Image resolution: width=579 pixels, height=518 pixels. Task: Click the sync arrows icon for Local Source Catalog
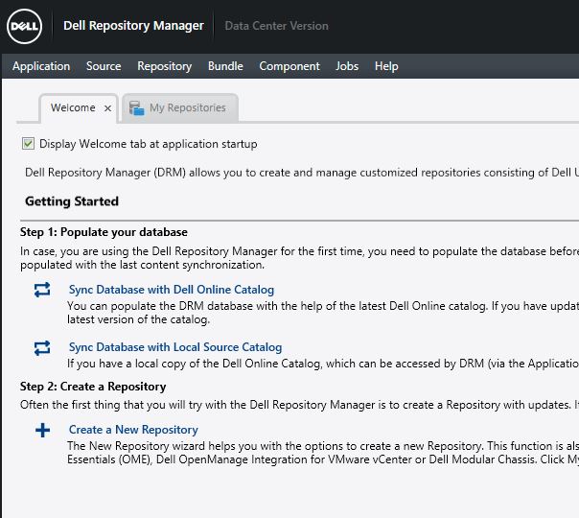click(42, 347)
